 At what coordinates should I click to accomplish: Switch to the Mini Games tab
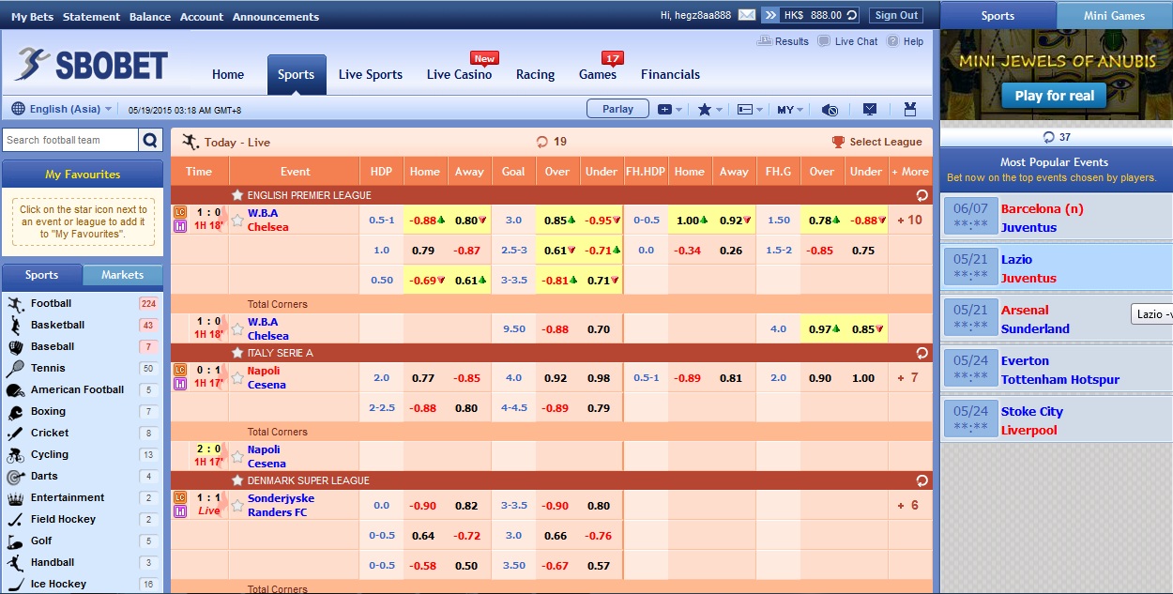pos(1114,15)
